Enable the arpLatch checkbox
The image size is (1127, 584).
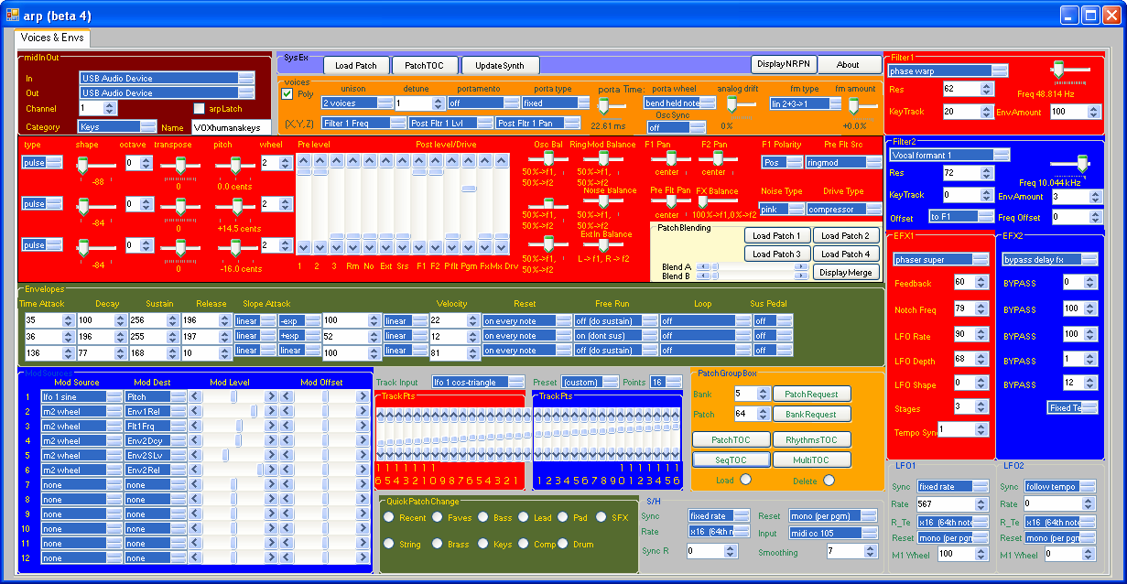point(200,109)
